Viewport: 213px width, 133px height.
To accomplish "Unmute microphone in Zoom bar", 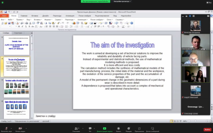I will 6,129.
